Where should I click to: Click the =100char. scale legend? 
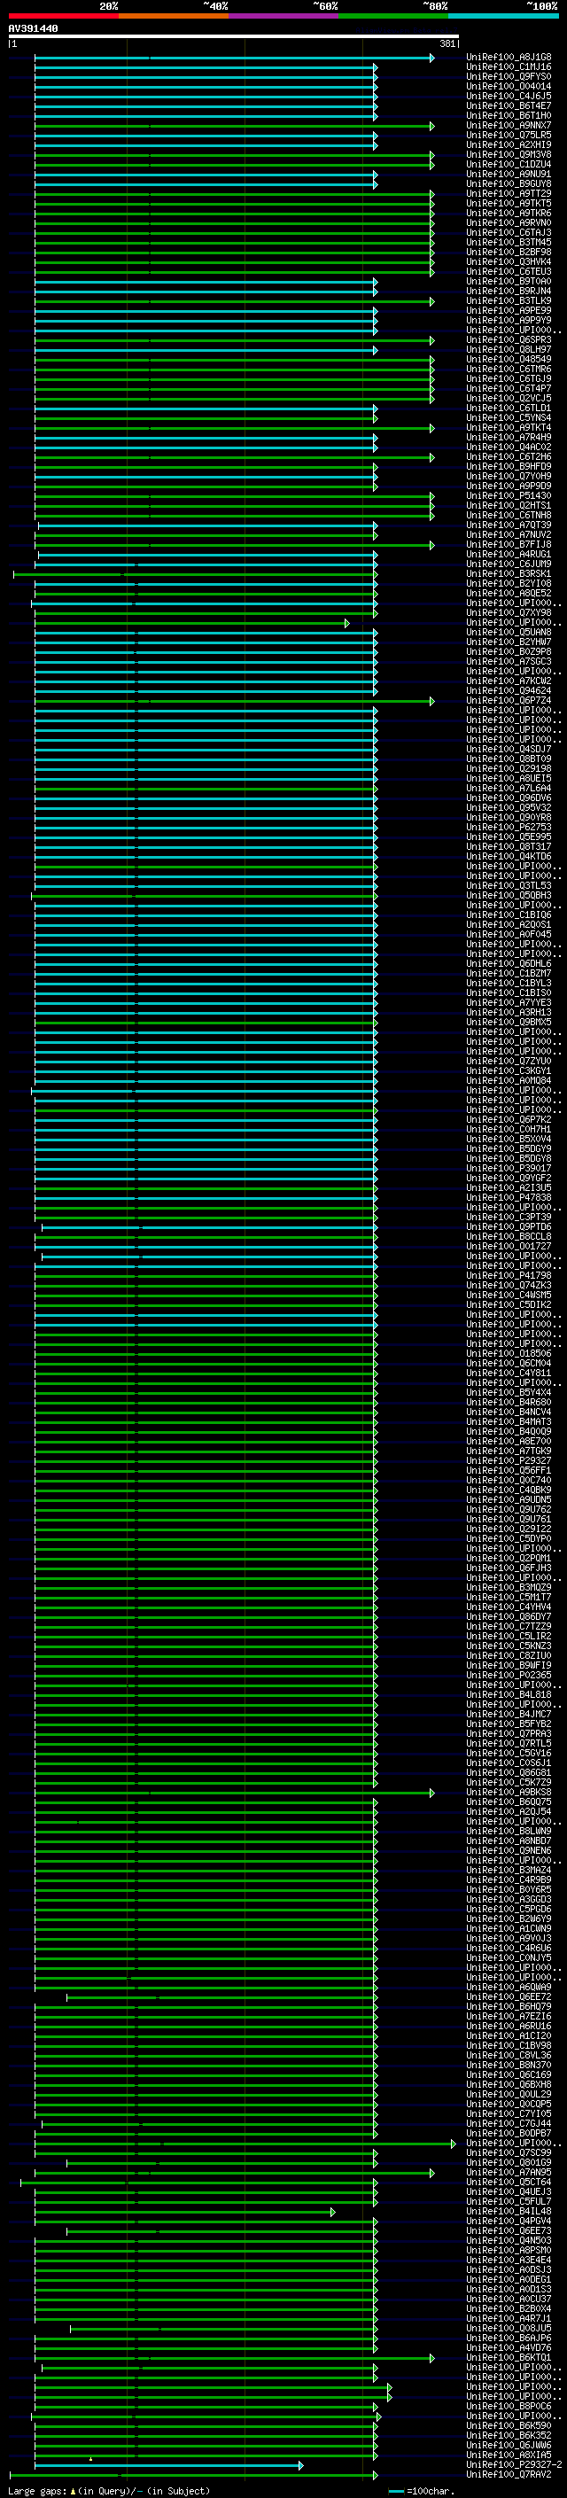[421, 2491]
